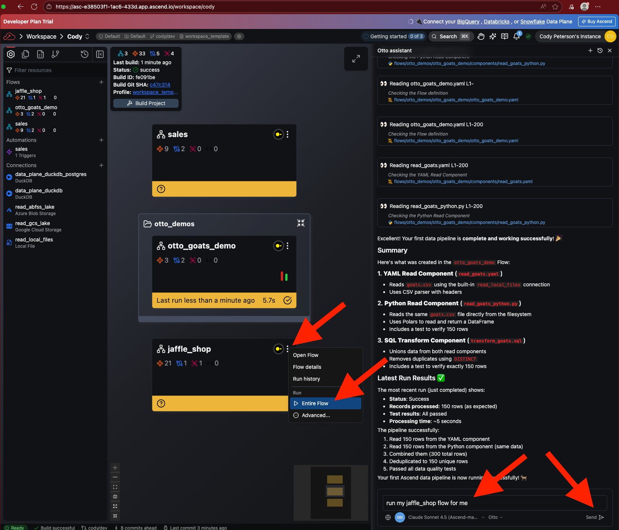The width and height of the screenshot is (619, 530).
Task: Click the sales card status indicator
Action: coord(278,134)
